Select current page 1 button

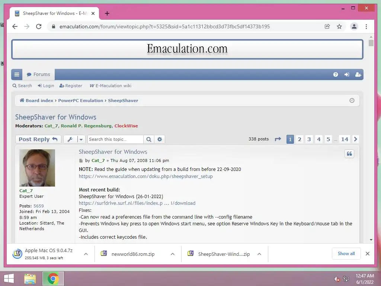[x=290, y=139]
